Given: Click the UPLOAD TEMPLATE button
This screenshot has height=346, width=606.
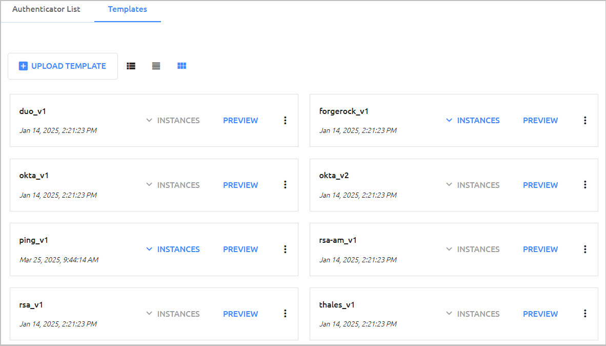Looking at the screenshot, I should [x=63, y=66].
